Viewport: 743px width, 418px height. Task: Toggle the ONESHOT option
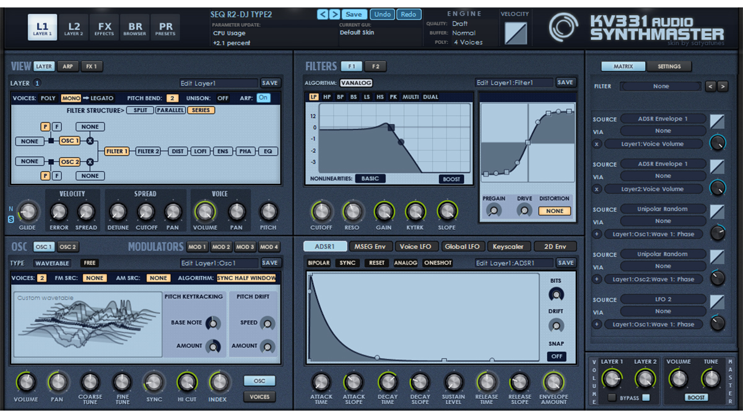pyautogui.click(x=438, y=263)
